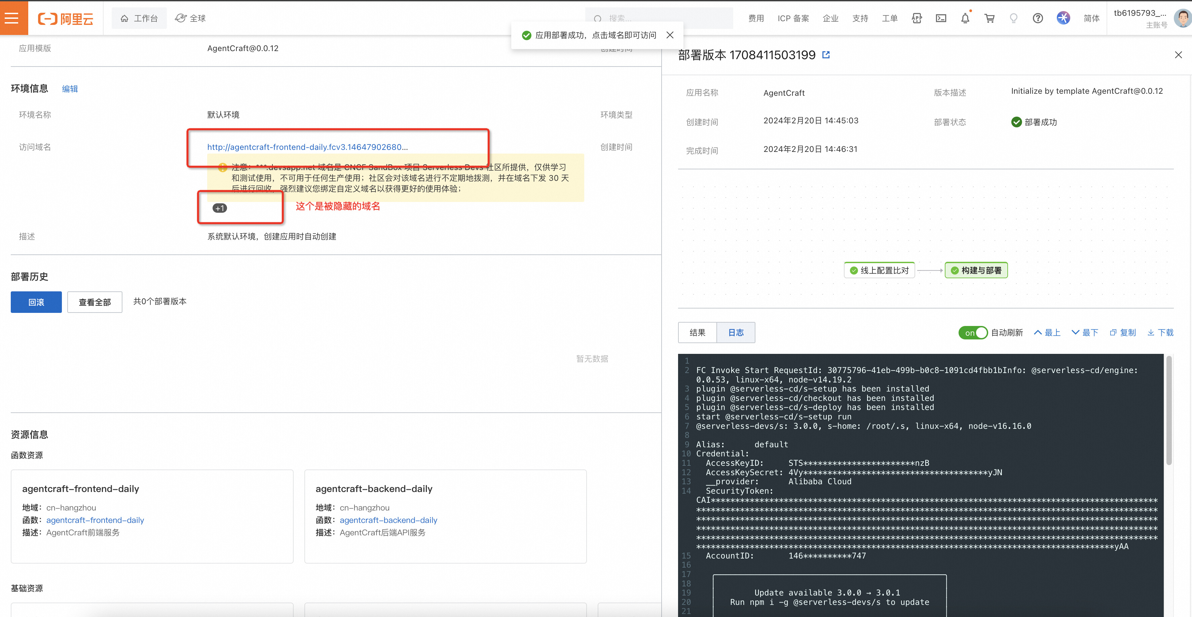
Task: Open the ICP 备案 menu
Action: click(x=793, y=18)
